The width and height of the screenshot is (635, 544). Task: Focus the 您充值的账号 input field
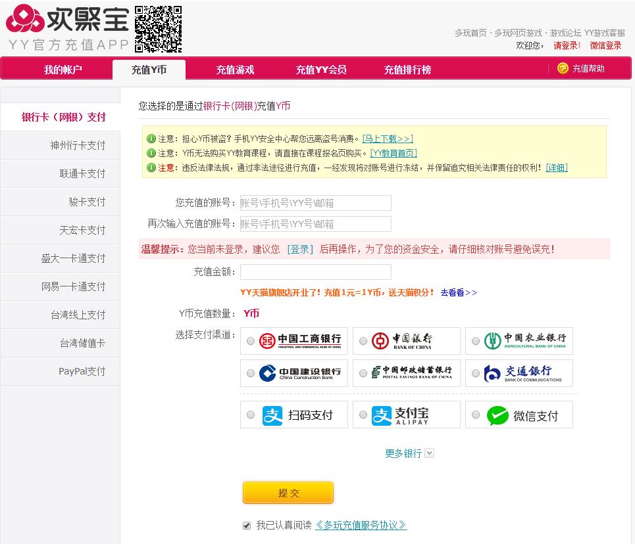[x=315, y=202]
